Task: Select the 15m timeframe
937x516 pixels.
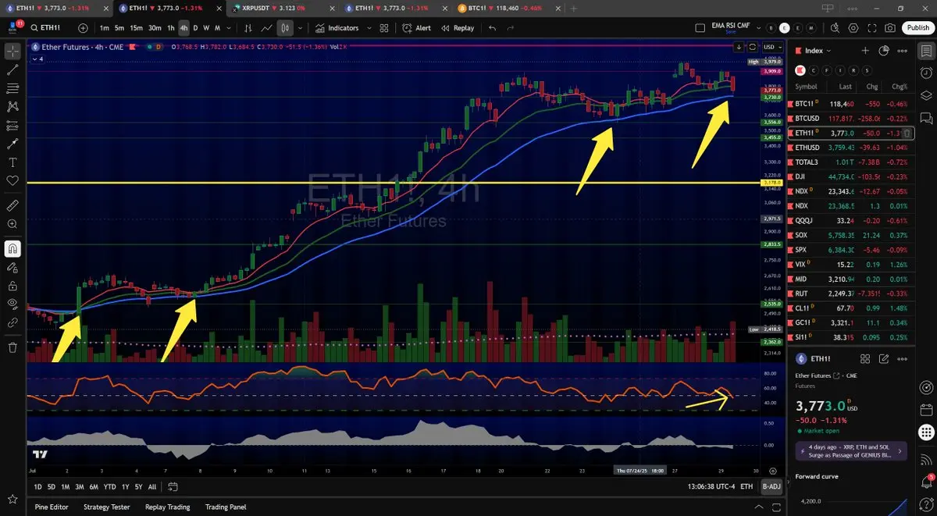Action: point(136,27)
